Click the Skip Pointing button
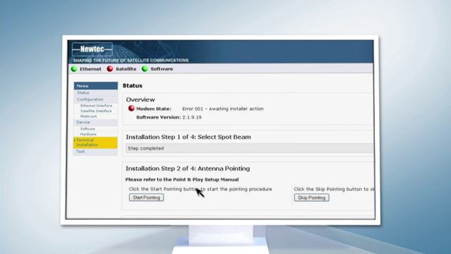The width and height of the screenshot is (451, 254). (x=311, y=198)
